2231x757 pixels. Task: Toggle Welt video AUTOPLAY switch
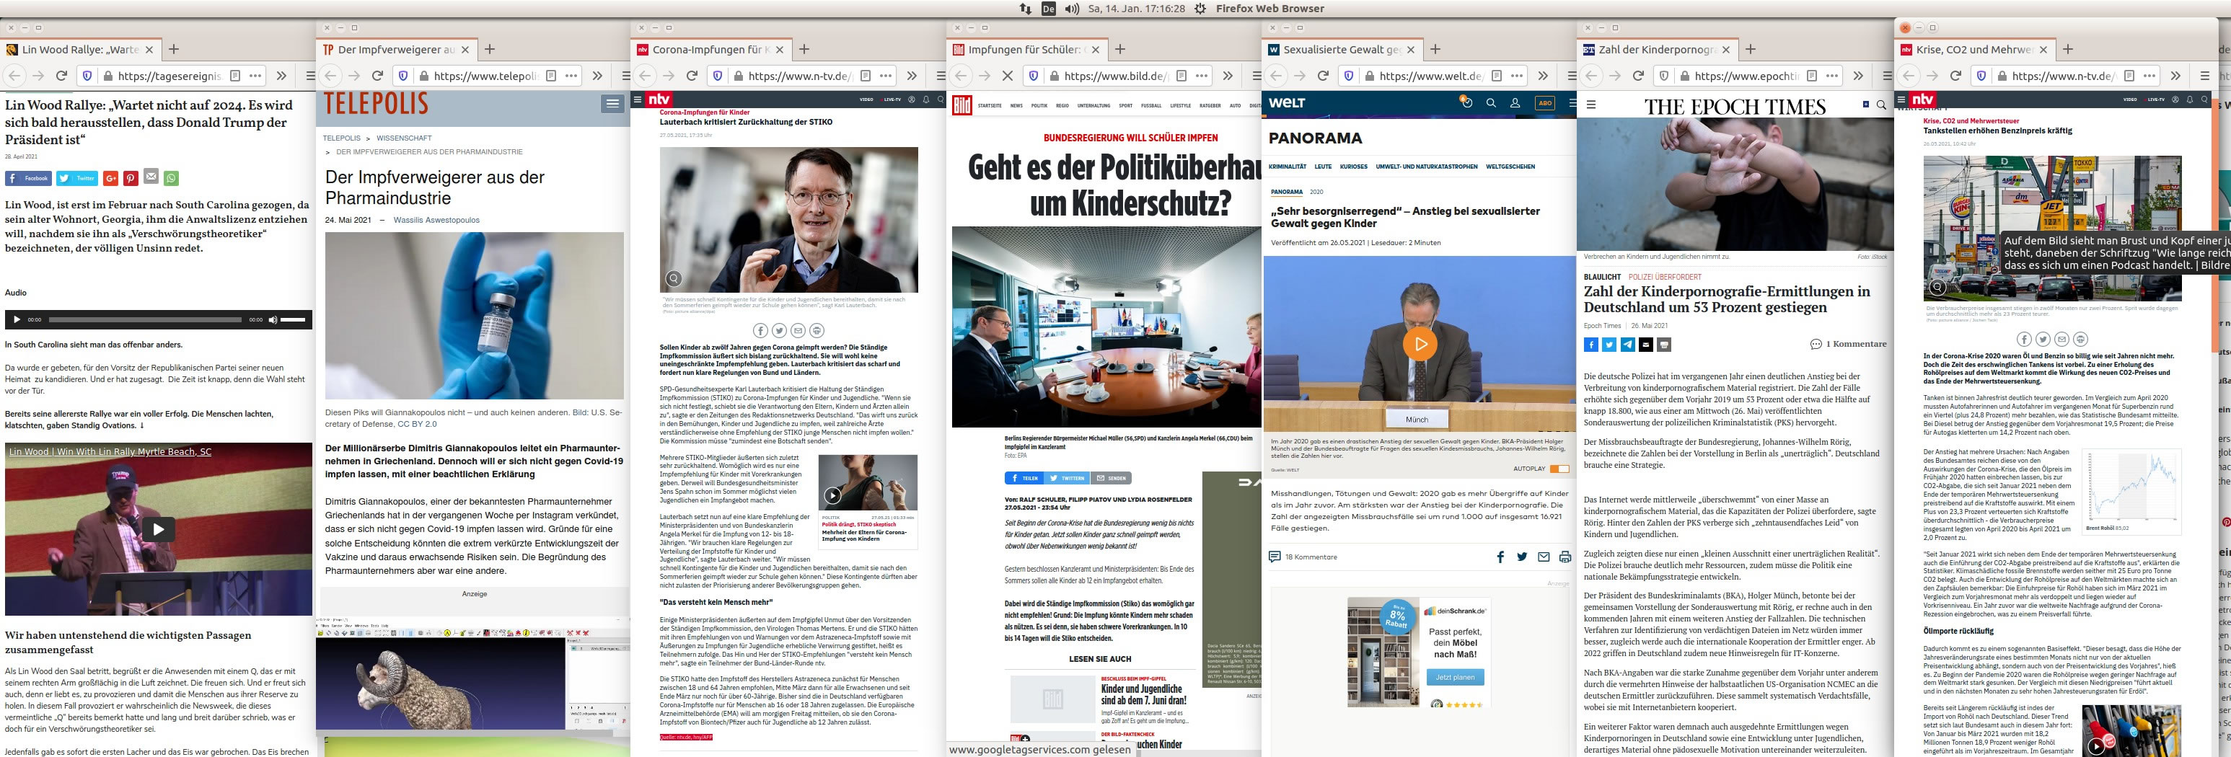1559,469
